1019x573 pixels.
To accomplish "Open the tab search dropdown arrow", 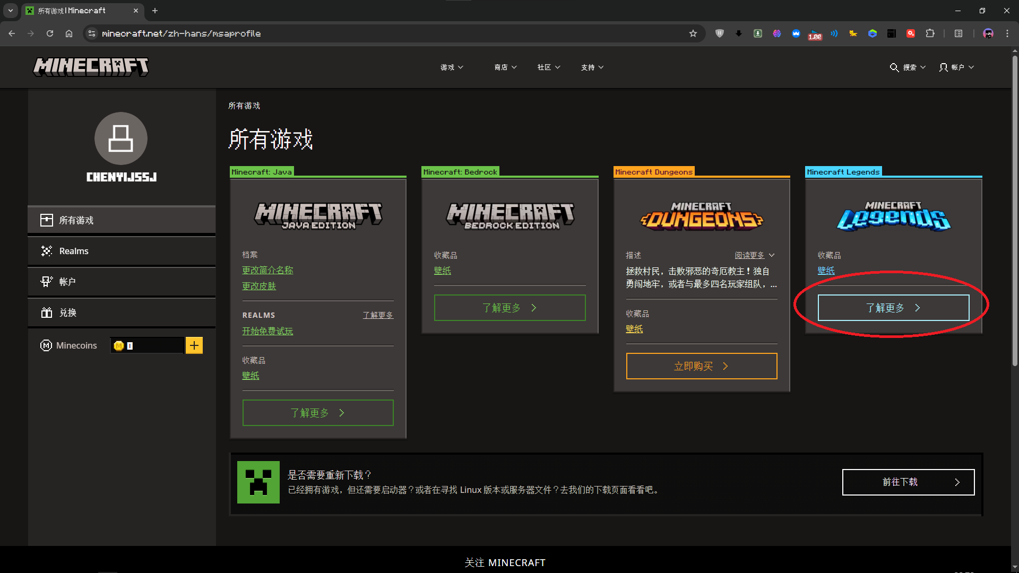I will pyautogui.click(x=11, y=11).
